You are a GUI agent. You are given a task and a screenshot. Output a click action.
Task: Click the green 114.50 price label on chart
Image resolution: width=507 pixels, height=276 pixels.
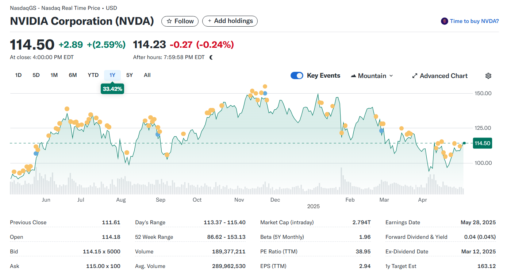tap(482, 143)
